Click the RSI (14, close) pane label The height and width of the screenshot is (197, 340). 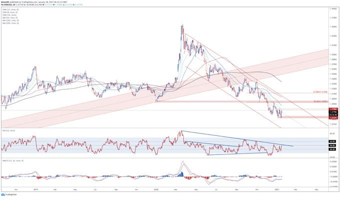point(8,130)
